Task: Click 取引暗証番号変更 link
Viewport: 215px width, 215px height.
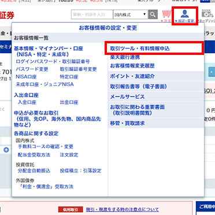Action: point(78,69)
